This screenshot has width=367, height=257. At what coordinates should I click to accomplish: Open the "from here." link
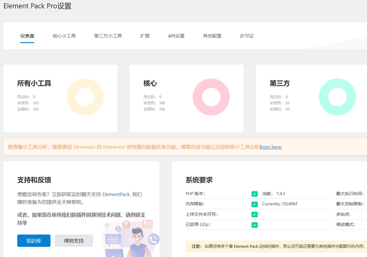pos(271,147)
